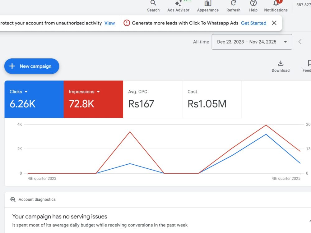
Task: Open the date range dropdown
Action: pos(252,42)
